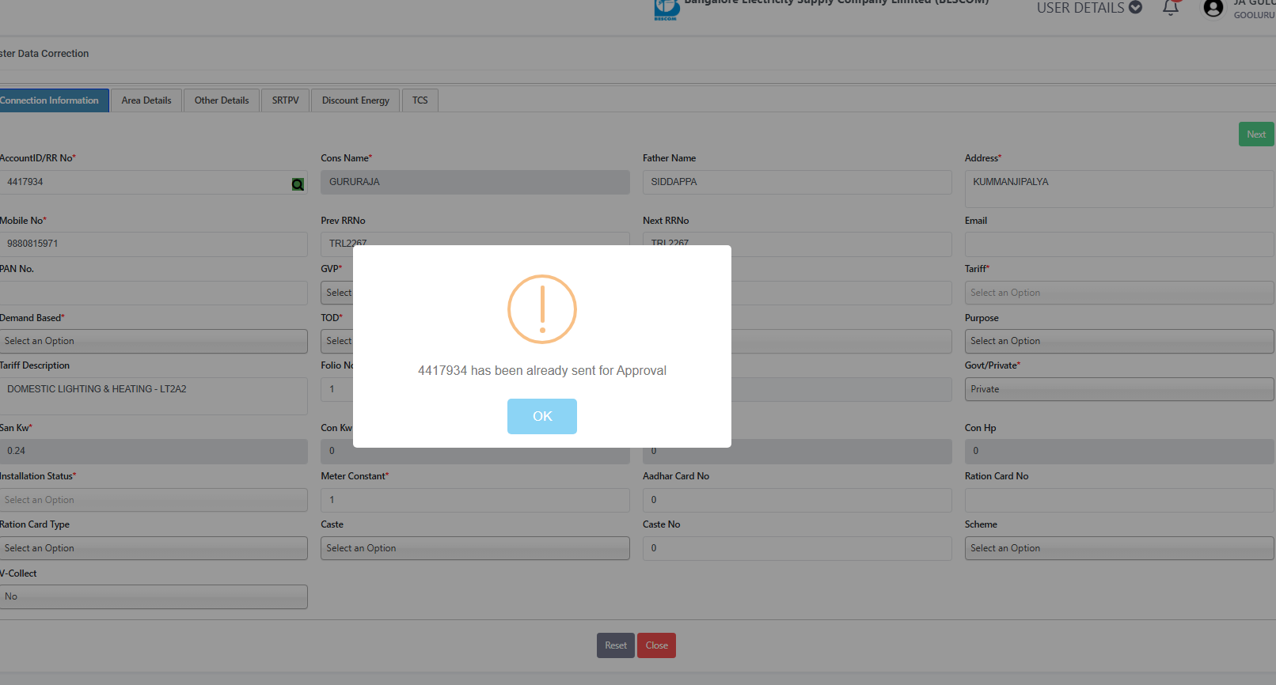Switch to the TCS tab
This screenshot has height=685, width=1276.
(x=420, y=100)
